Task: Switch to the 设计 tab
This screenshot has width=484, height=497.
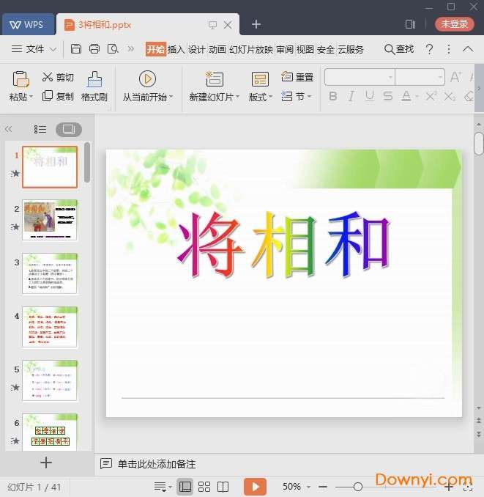Action: pos(197,49)
